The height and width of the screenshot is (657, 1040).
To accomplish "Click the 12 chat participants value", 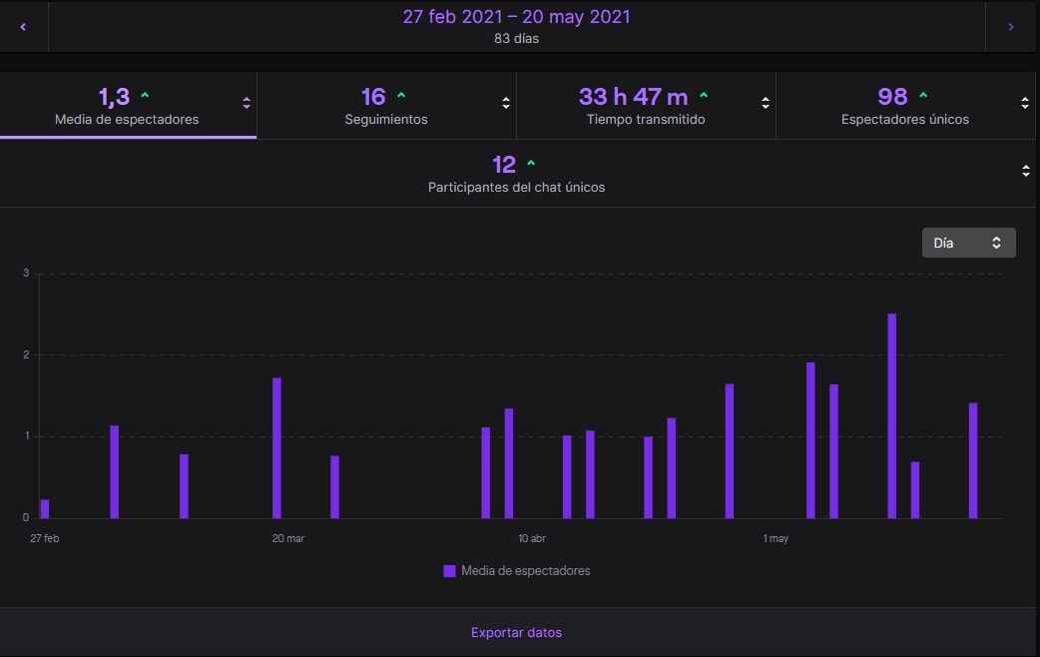I will [504, 165].
